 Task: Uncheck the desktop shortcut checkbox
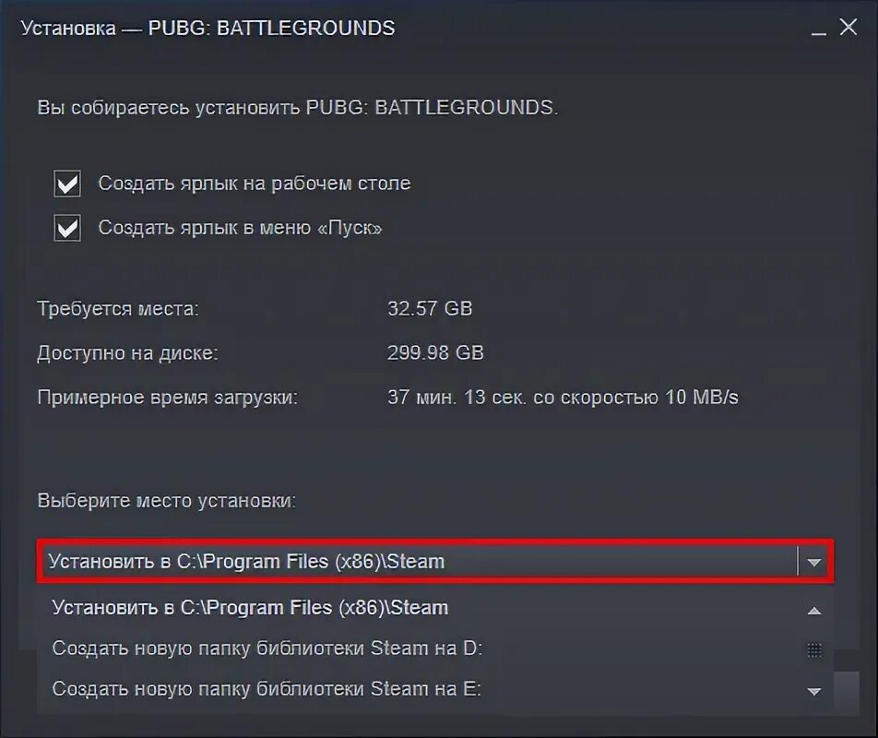[x=67, y=184]
